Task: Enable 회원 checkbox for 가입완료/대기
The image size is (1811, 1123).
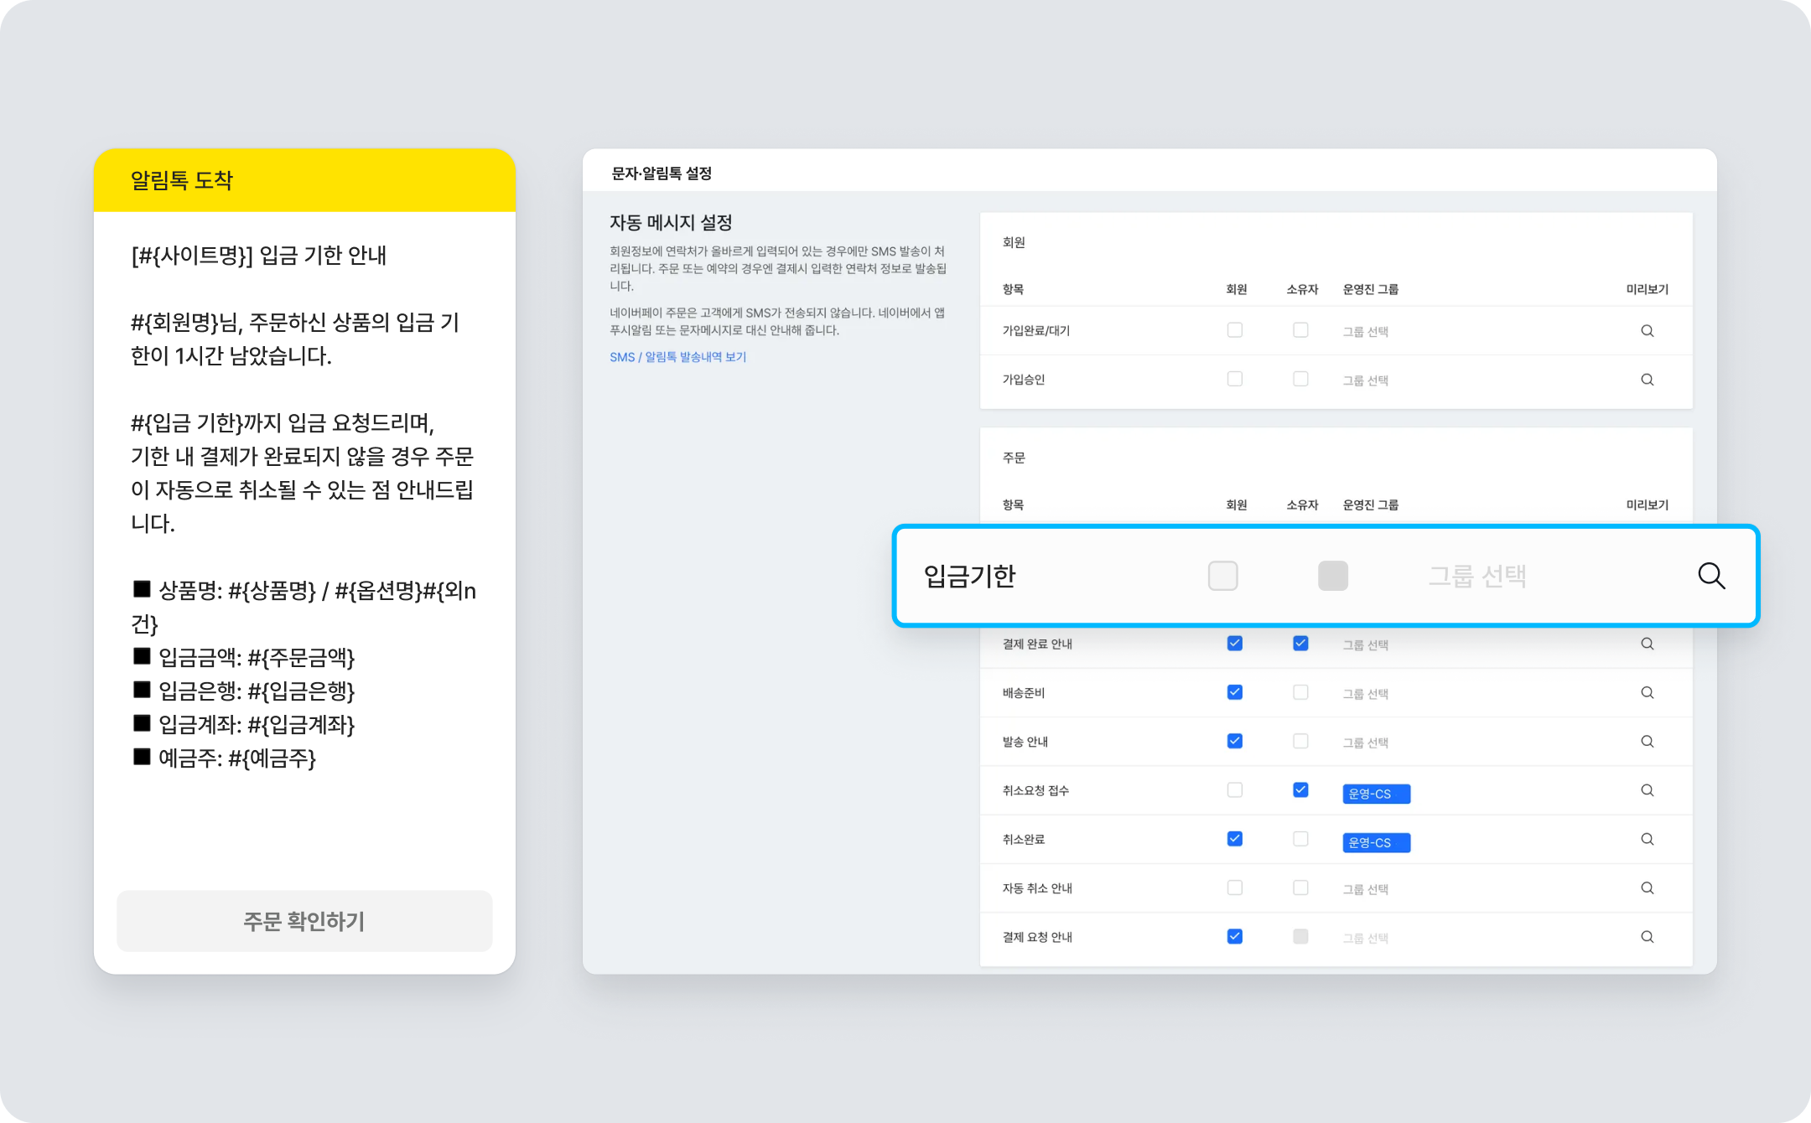Action: (1234, 330)
